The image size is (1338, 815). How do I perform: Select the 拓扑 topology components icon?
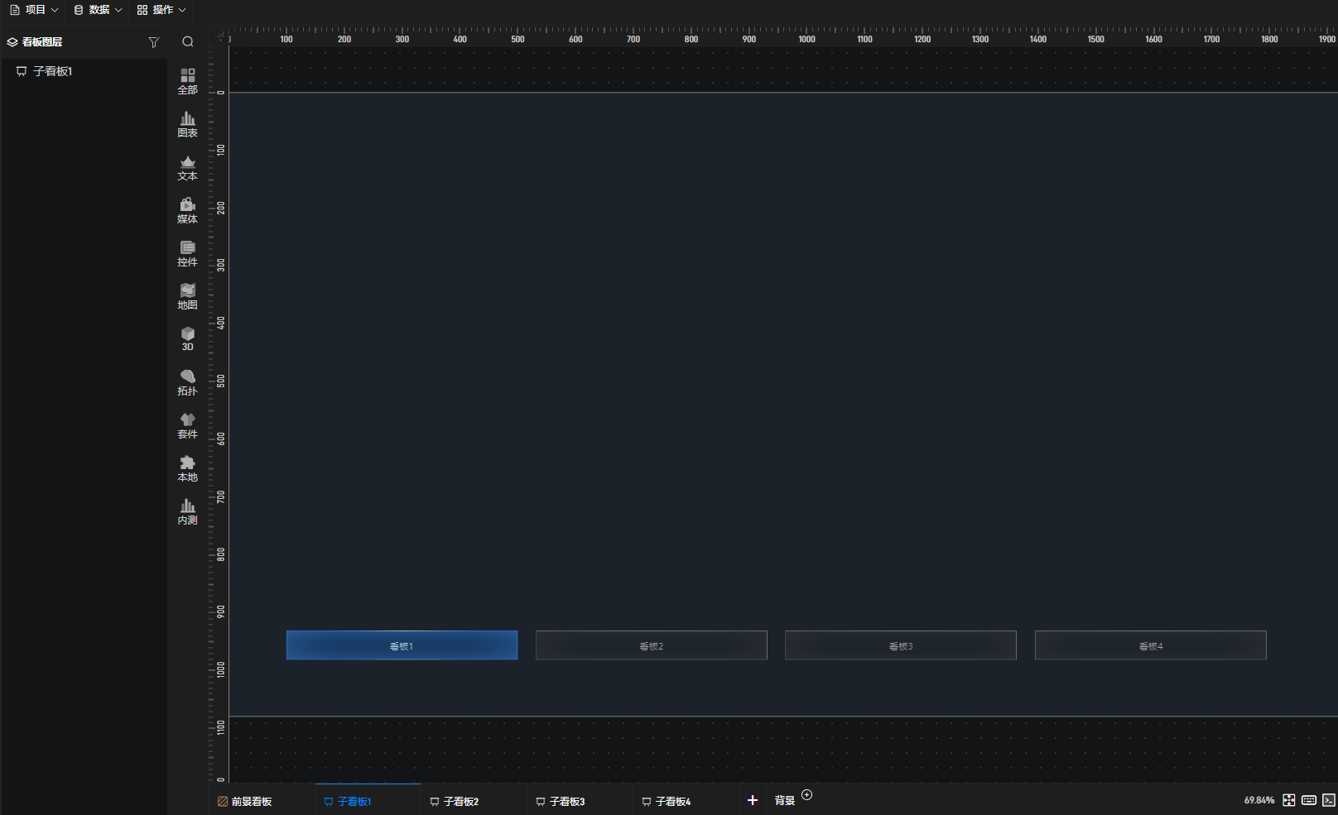click(188, 382)
